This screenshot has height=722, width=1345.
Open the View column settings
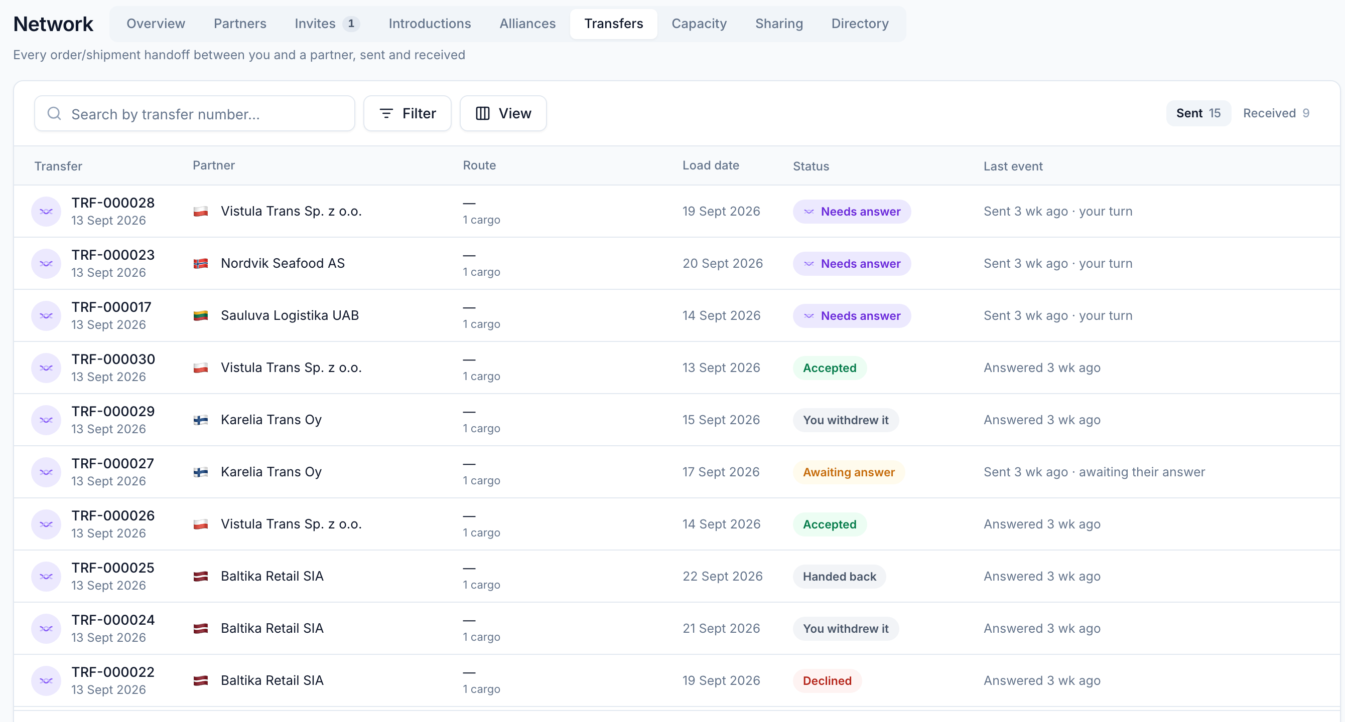pos(503,113)
